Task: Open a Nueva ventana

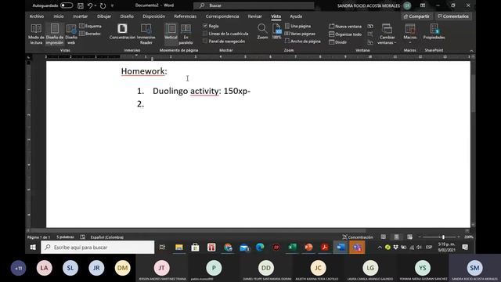Action: pos(345,26)
